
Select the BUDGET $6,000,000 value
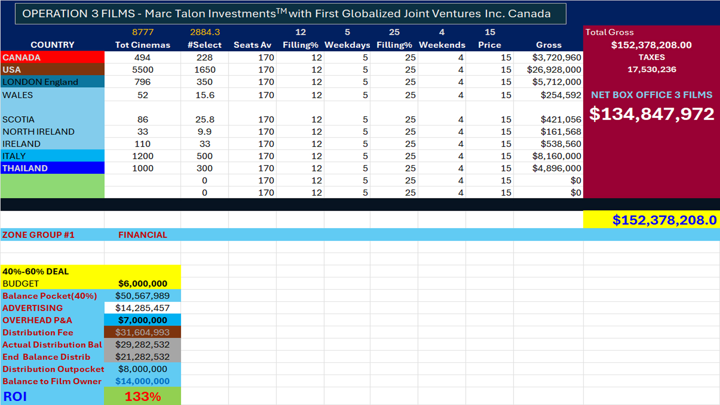pos(142,283)
